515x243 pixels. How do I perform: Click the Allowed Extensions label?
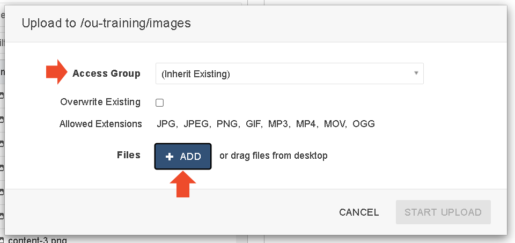(x=100, y=124)
